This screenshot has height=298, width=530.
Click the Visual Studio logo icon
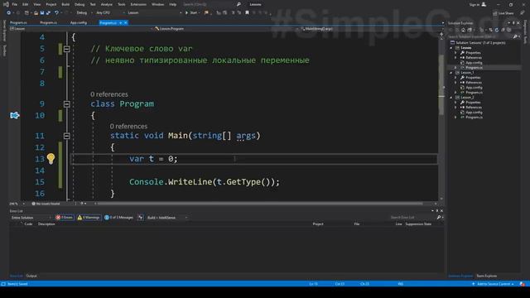click(6, 4)
